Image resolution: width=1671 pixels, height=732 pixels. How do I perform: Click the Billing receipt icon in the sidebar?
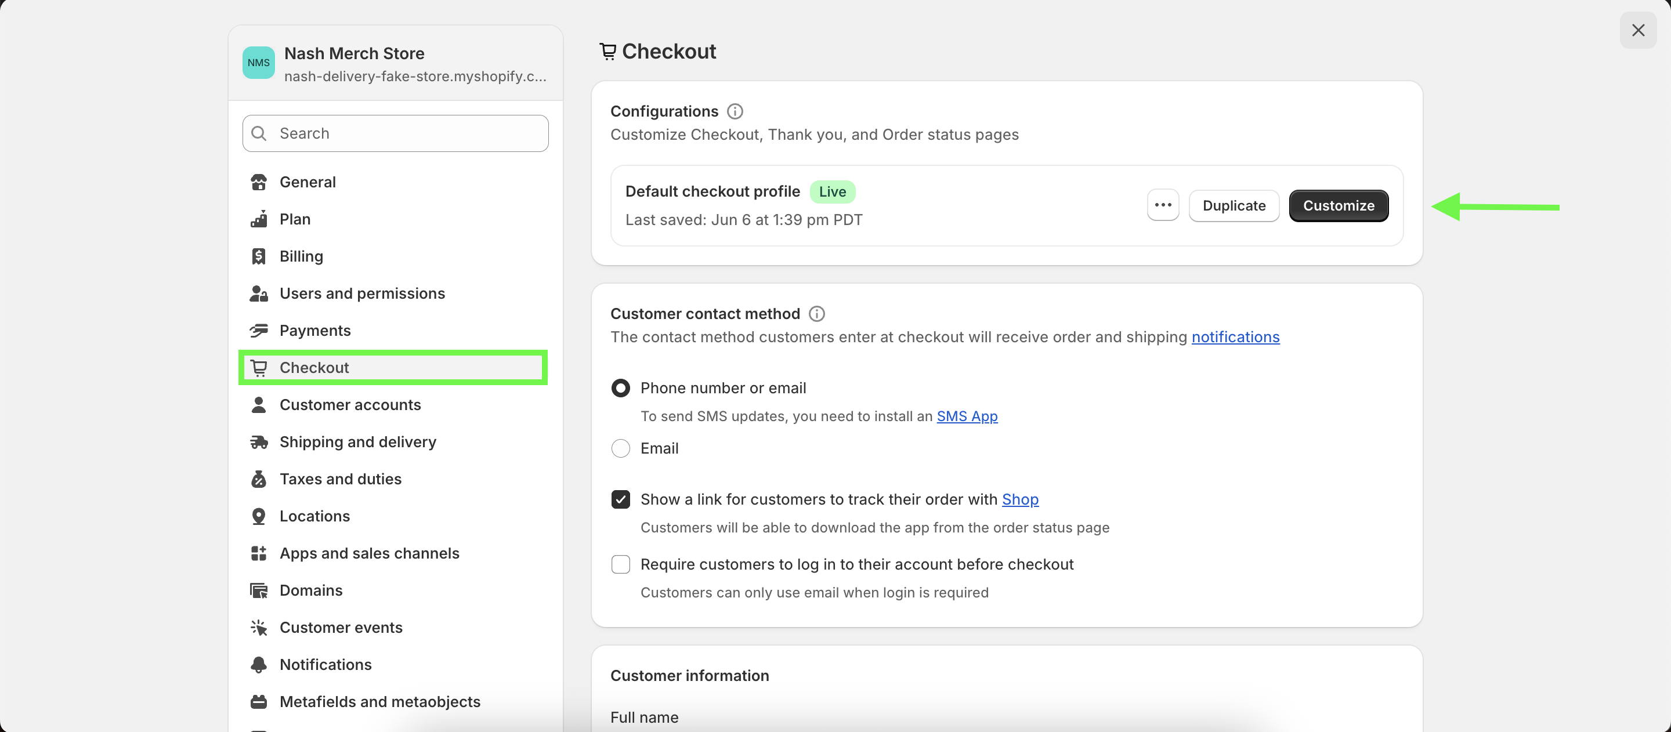pos(259,256)
